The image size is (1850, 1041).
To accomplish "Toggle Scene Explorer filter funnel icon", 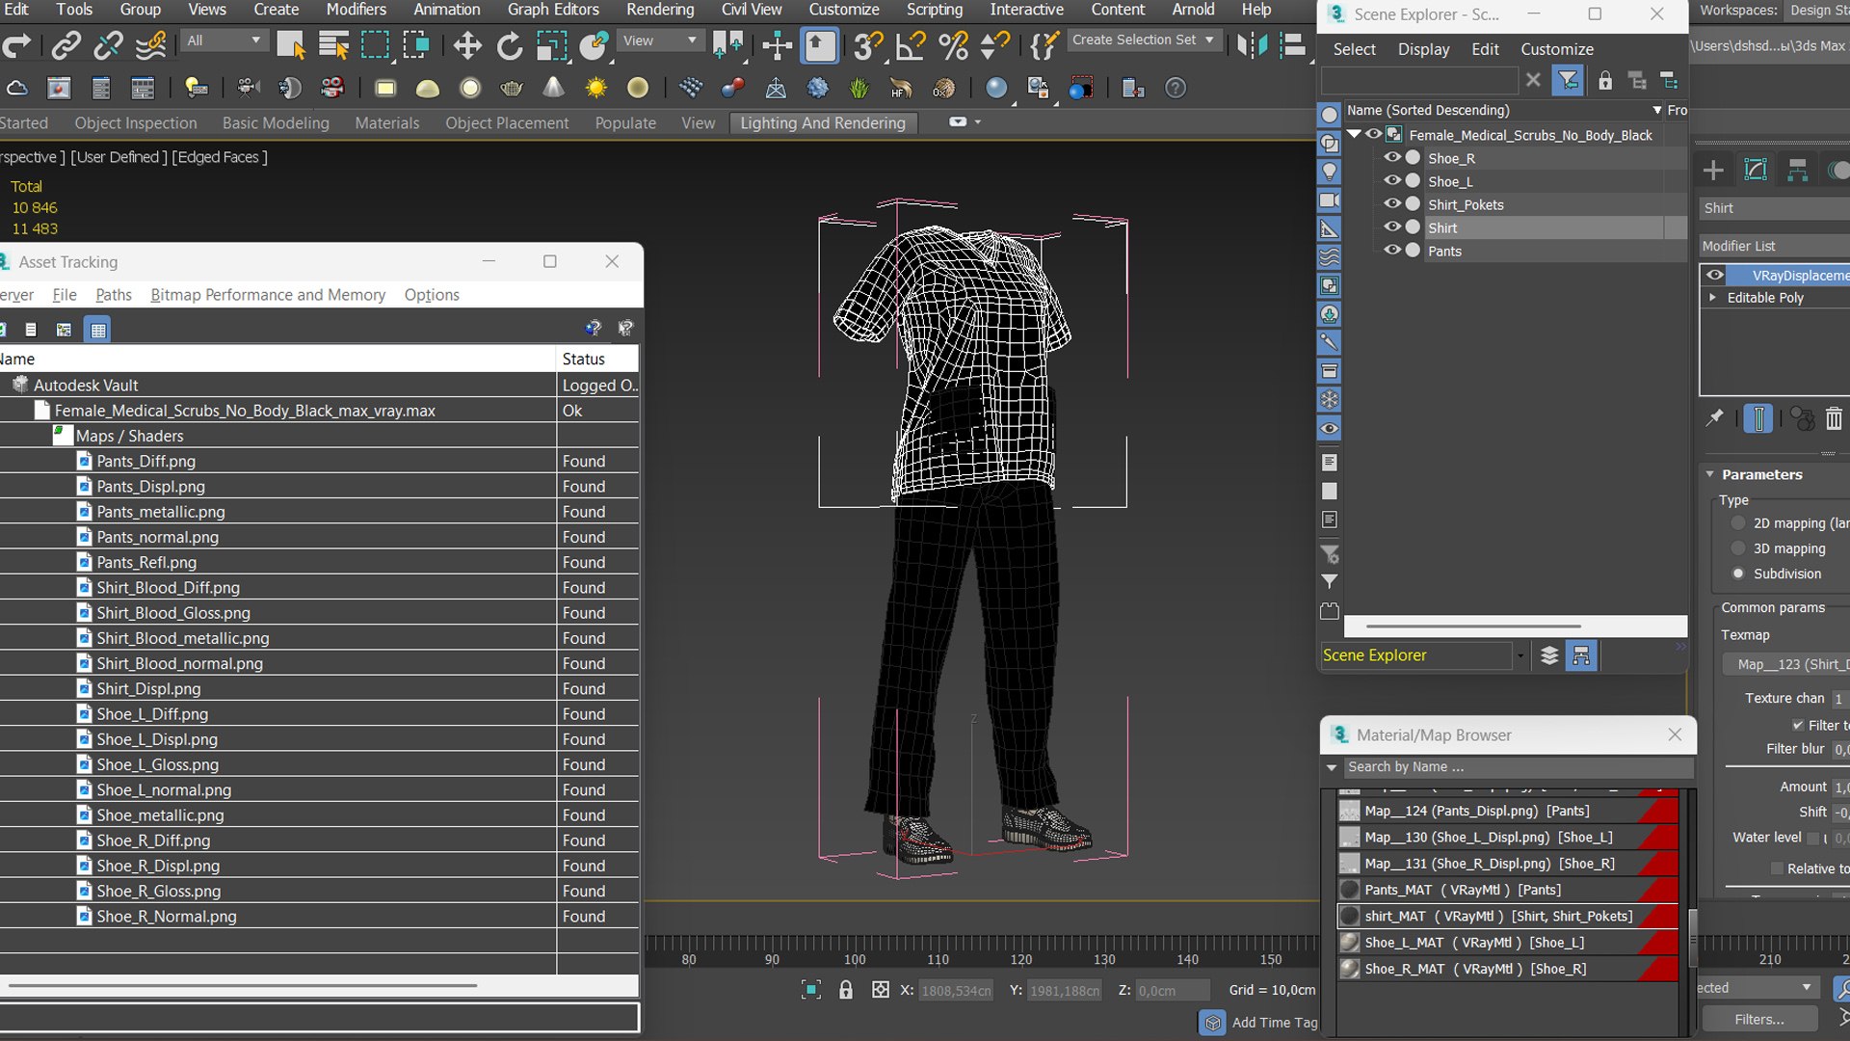I will [x=1568, y=80].
